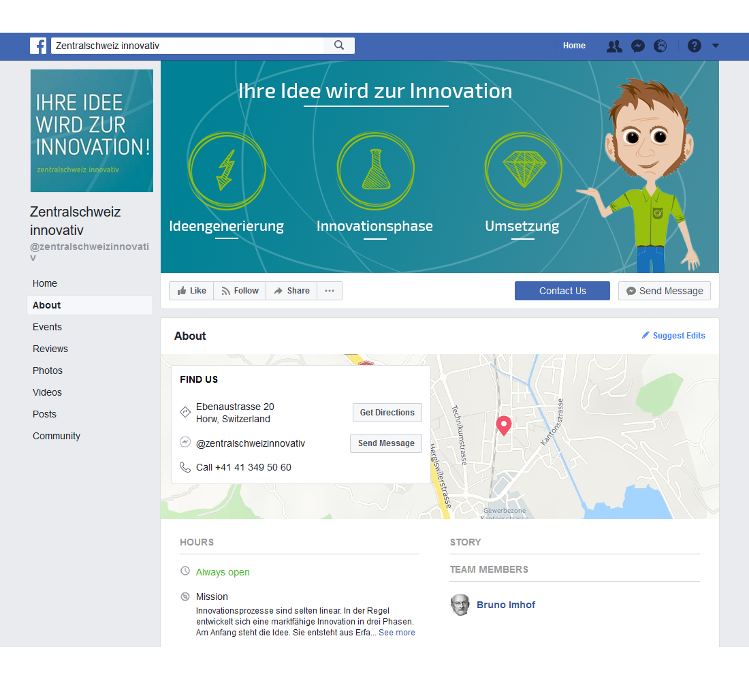Open Community in the page sidebar
This screenshot has width=749, height=681.
pos(57,436)
